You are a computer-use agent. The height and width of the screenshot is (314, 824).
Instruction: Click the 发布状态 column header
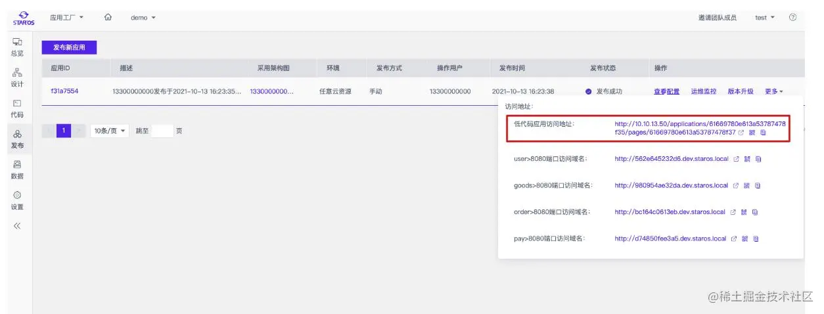[603, 68]
